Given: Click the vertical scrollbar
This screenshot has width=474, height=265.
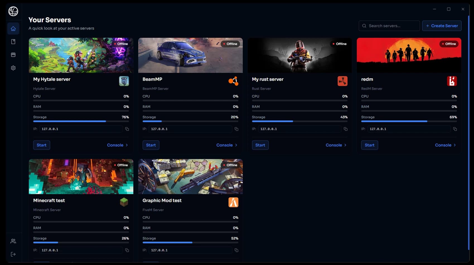Looking at the screenshot, I should pyautogui.click(x=469, y=132).
